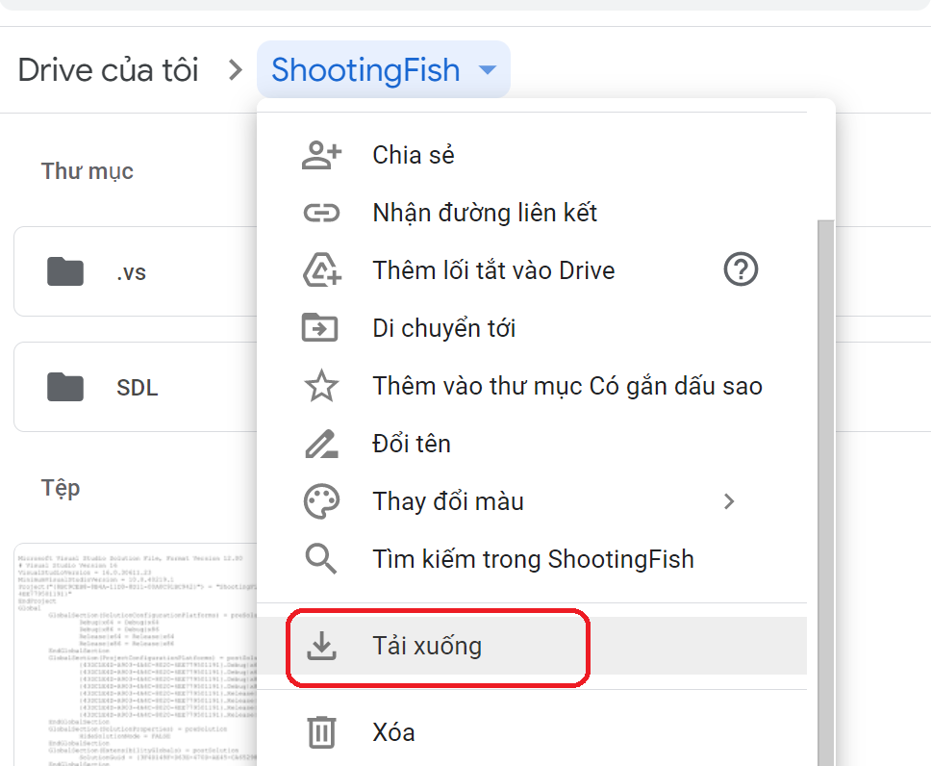
Task: Click the download arrow icon
Action: click(x=321, y=646)
